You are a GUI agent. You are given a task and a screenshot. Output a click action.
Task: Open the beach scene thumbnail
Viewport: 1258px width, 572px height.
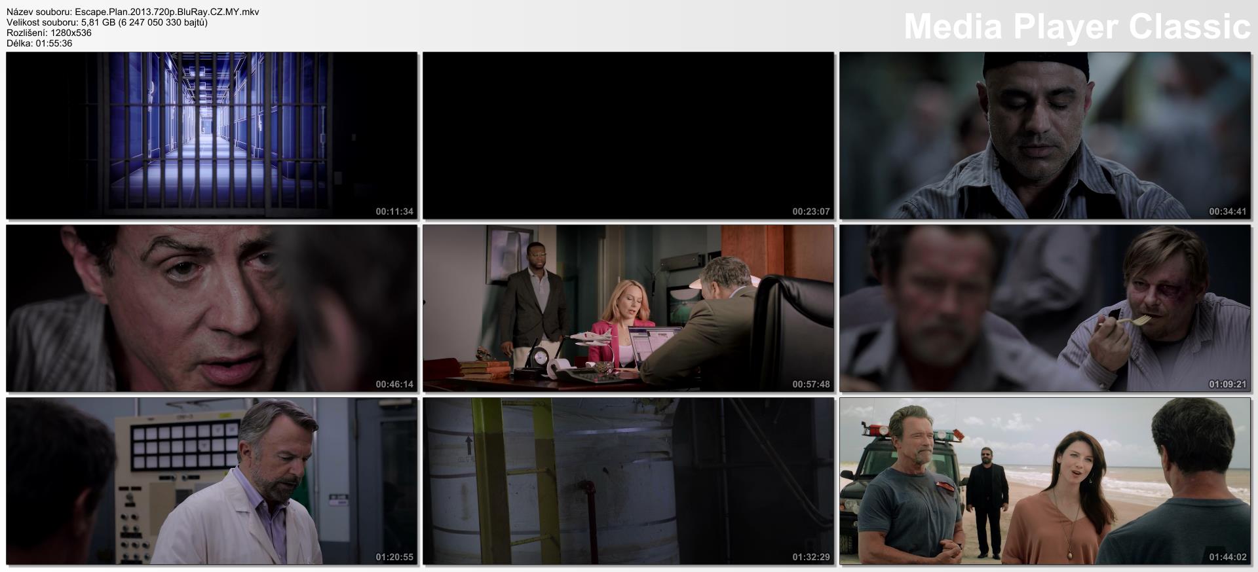point(1044,481)
